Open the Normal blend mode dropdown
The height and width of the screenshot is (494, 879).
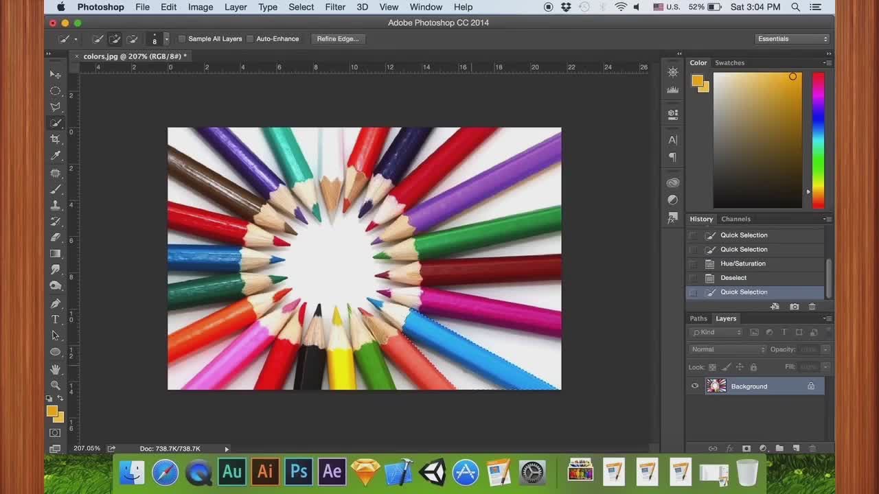pyautogui.click(x=727, y=349)
